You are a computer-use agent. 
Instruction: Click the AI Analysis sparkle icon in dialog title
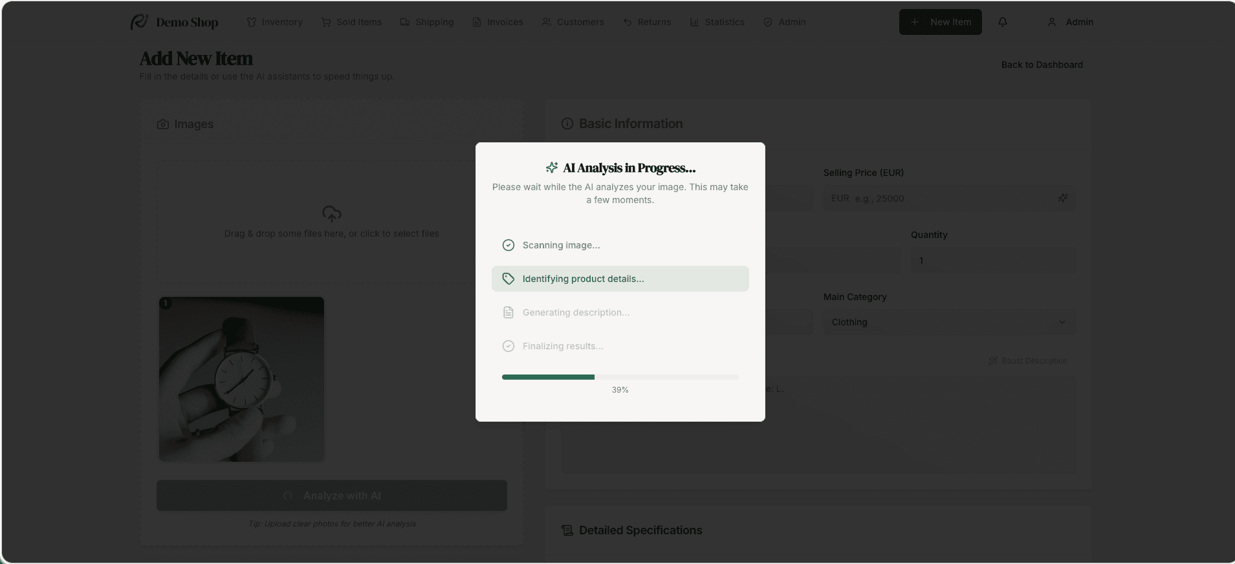point(552,168)
